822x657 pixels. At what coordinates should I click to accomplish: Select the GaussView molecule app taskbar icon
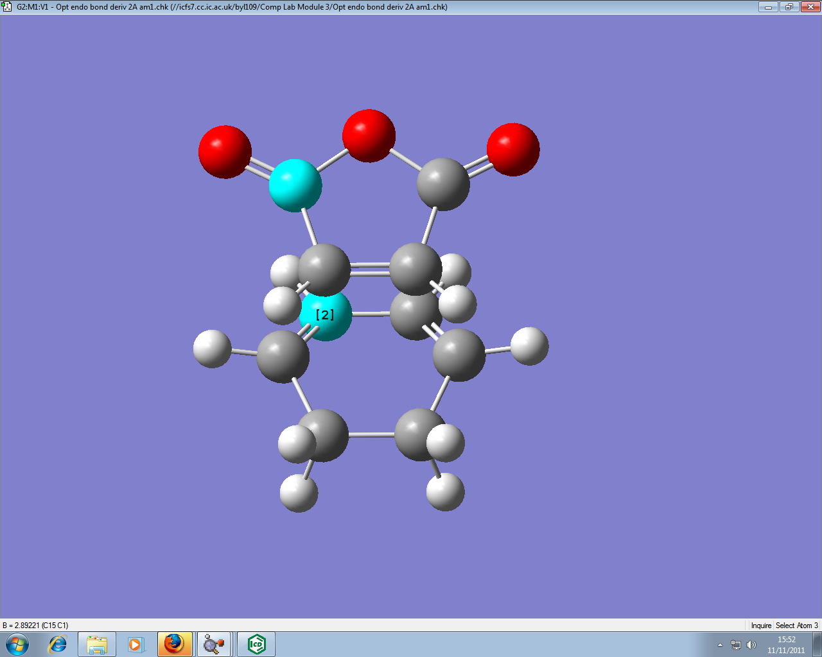(214, 644)
